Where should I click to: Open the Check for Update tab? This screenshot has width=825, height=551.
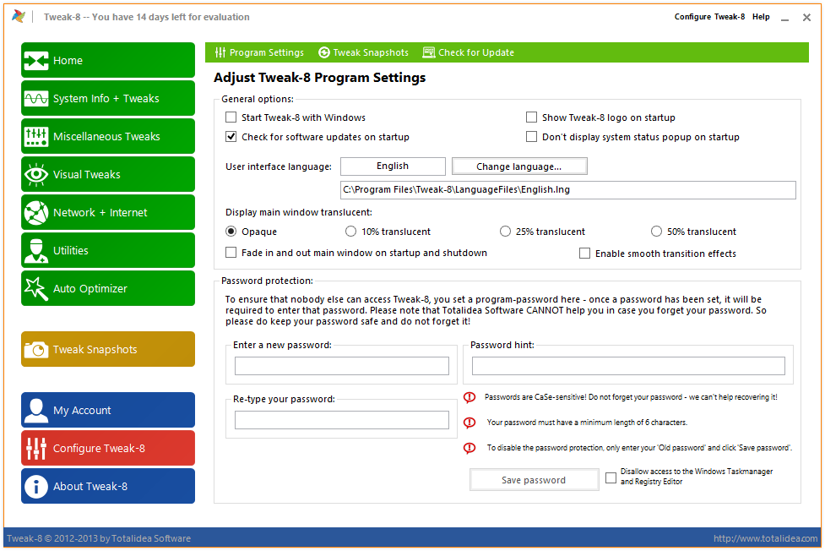pos(469,52)
